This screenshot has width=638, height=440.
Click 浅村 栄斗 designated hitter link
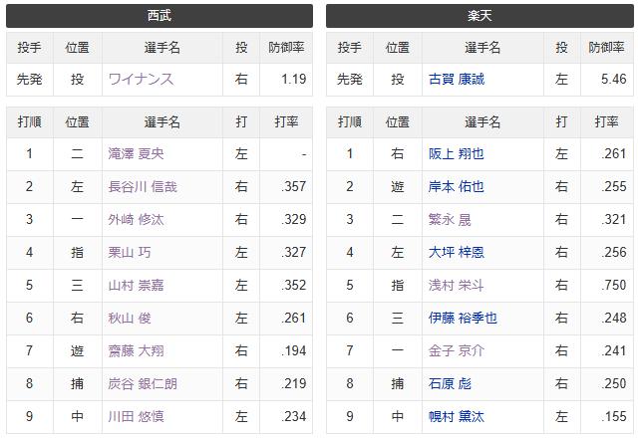(457, 286)
